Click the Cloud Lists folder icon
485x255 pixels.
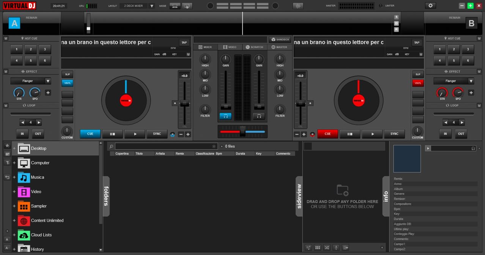point(24,235)
